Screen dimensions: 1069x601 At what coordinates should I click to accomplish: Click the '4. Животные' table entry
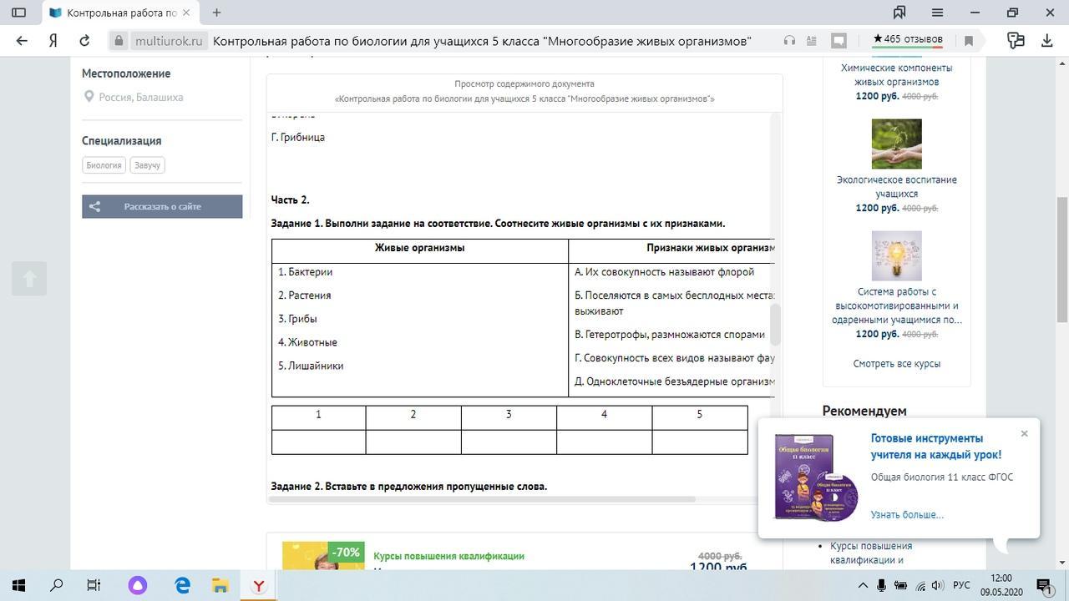point(307,342)
